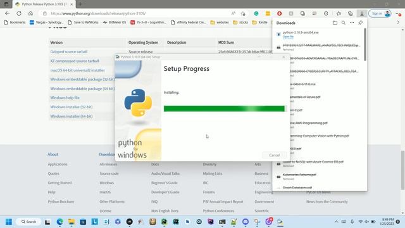Open the green Grammarly extension icon
Screen dimensions: 405x228
(x=256, y=13)
